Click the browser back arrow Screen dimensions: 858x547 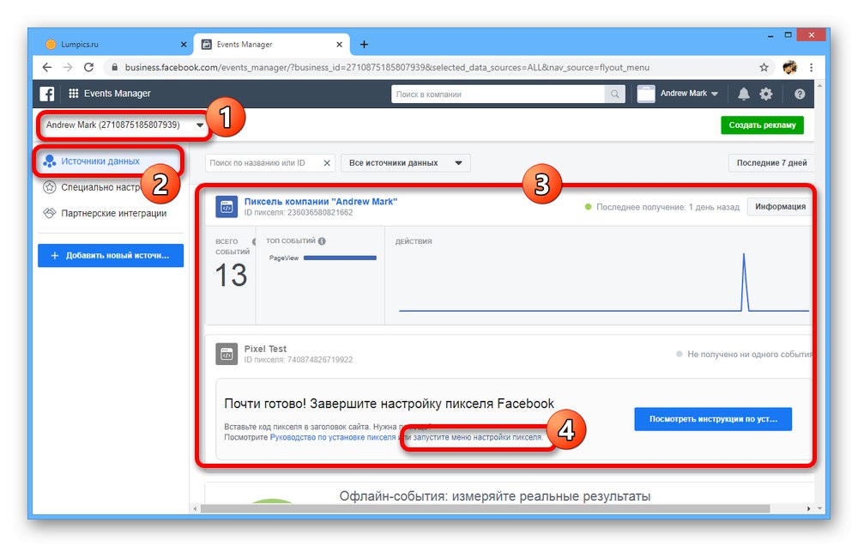47,67
